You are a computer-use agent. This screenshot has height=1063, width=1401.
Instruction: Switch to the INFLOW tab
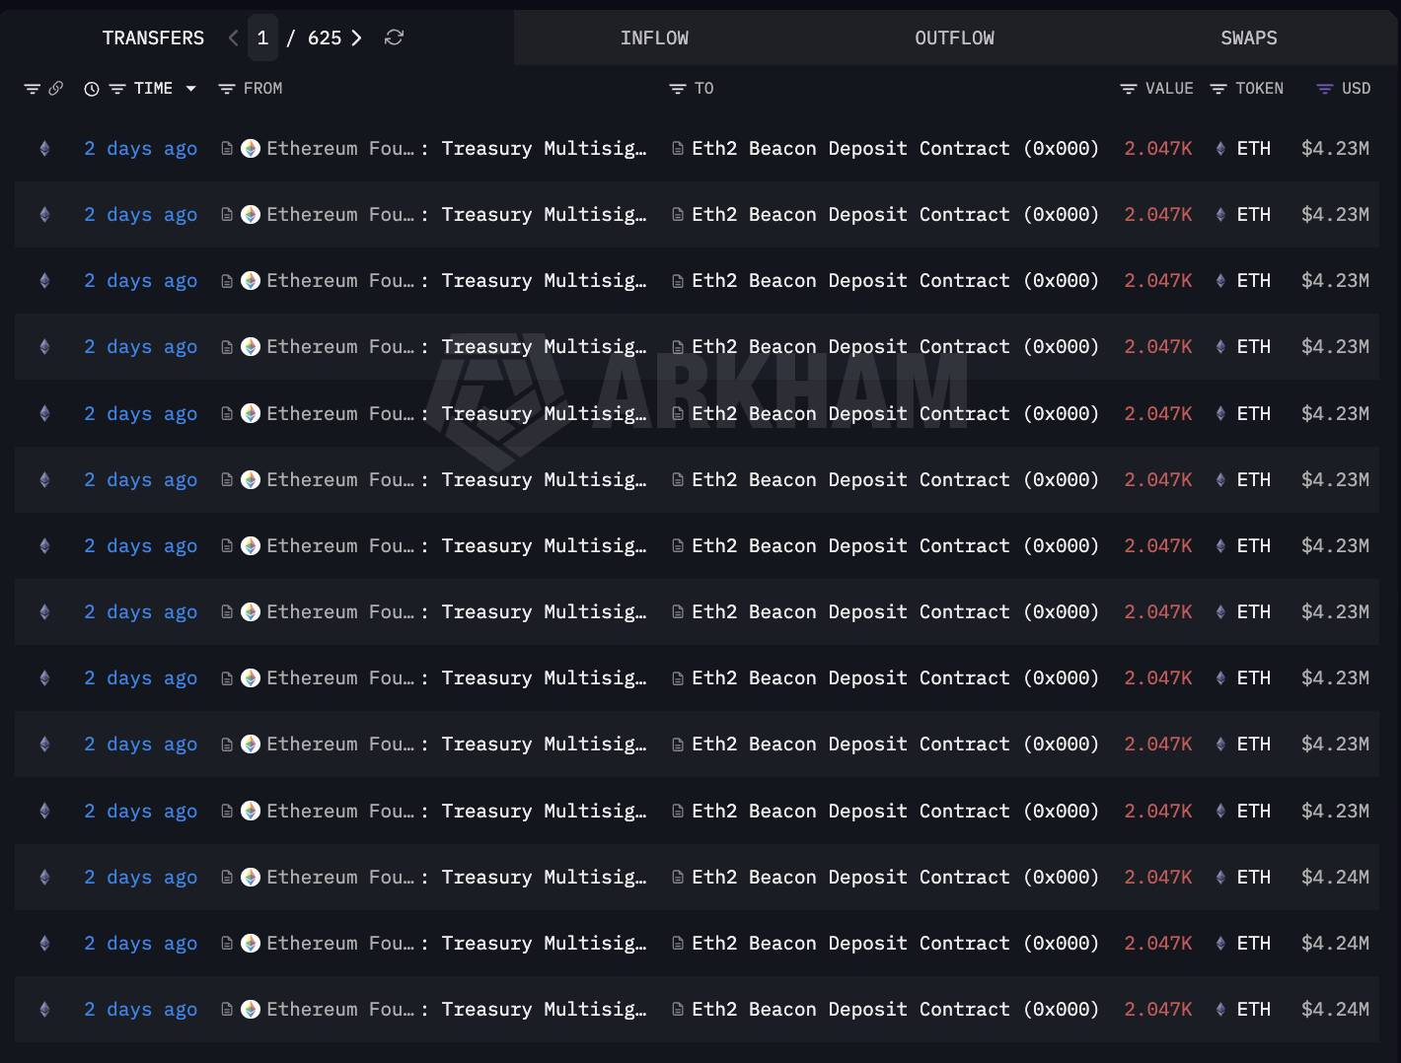tap(654, 37)
